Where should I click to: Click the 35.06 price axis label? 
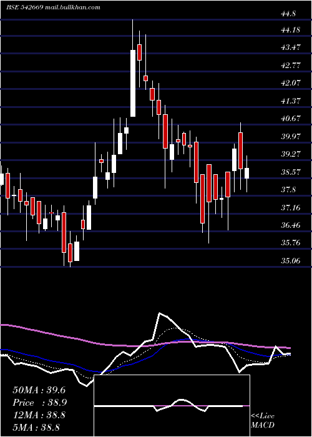(291, 261)
